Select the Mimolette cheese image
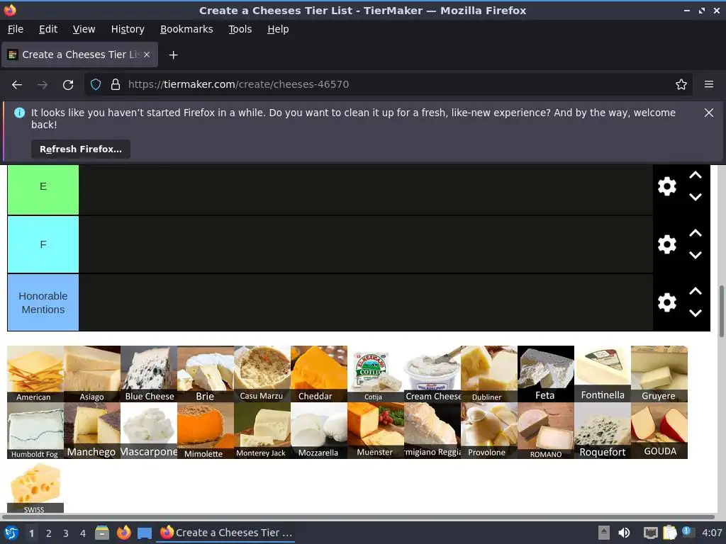Viewport: 726px width, 544px height. pyautogui.click(x=206, y=431)
